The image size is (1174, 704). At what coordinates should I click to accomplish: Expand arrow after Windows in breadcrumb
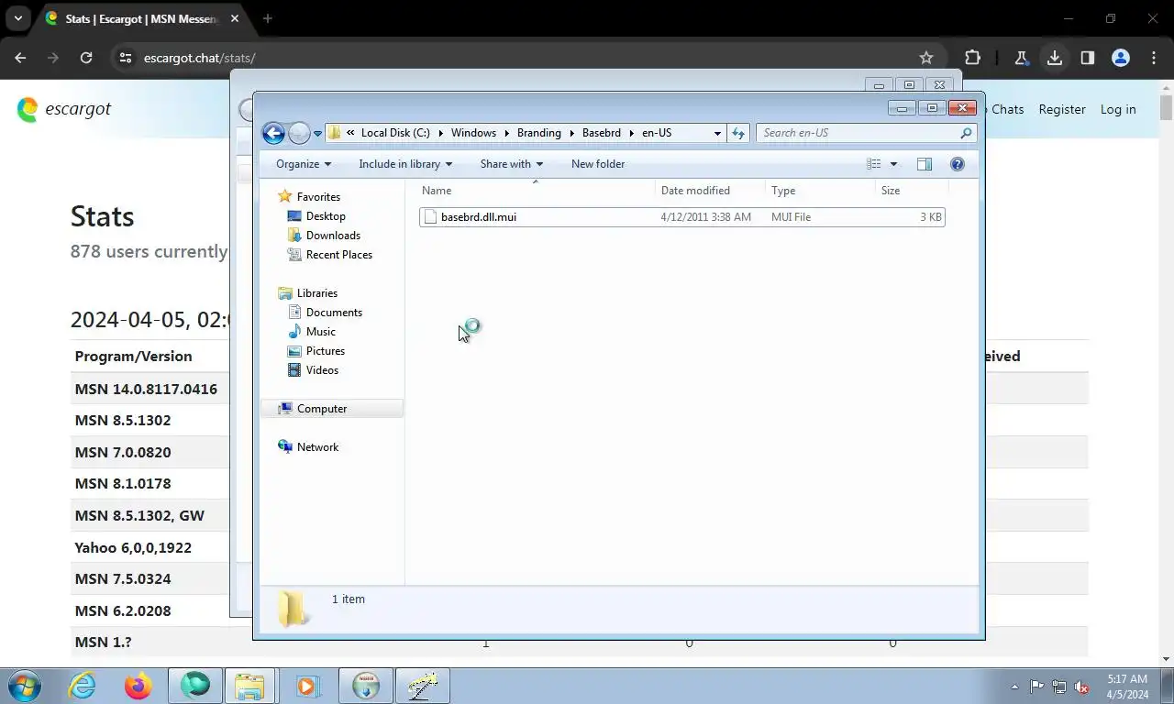[506, 133]
